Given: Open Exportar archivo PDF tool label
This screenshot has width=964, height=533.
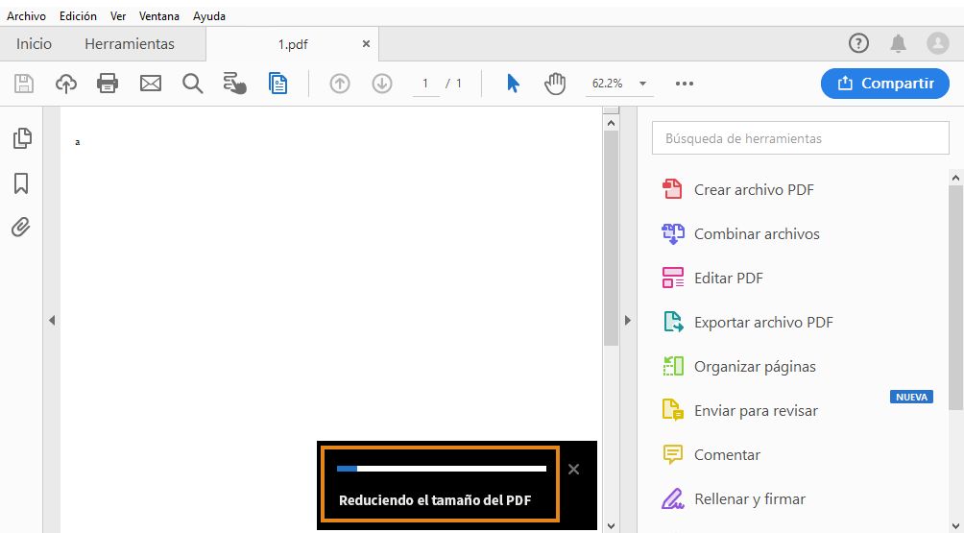Looking at the screenshot, I should pyautogui.click(x=763, y=322).
